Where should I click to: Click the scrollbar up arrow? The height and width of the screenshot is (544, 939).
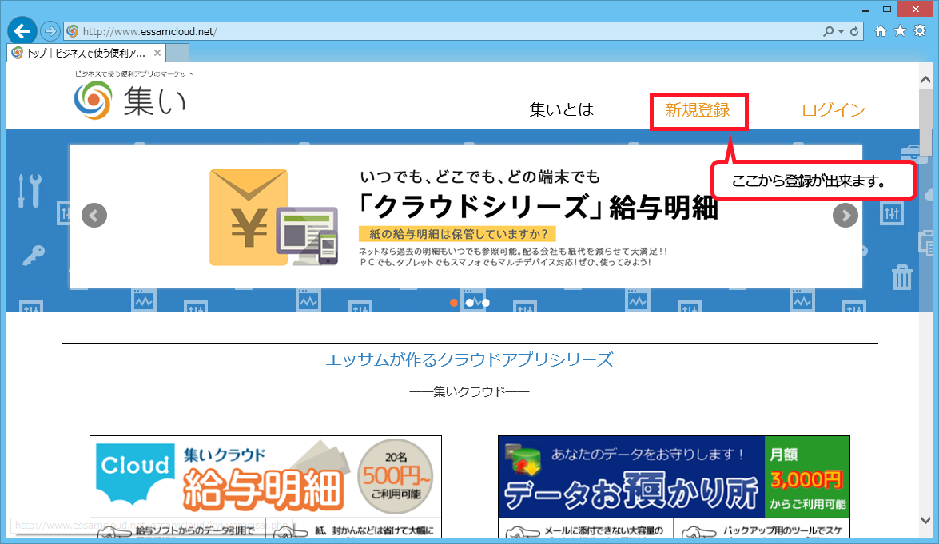click(926, 80)
